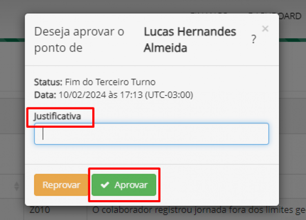Click the 'Deseja aprovar o ponto de' title
Screen dimensions: 306x220
point(79,40)
